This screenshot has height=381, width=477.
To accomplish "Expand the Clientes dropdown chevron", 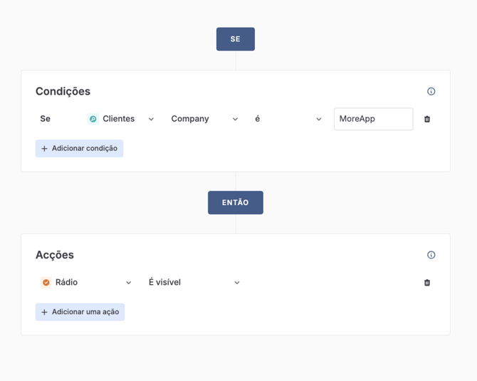I will click(x=151, y=120).
